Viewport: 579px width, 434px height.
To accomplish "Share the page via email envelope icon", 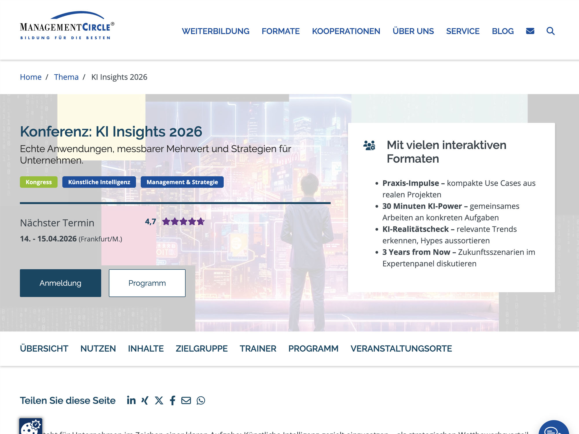I will [186, 400].
